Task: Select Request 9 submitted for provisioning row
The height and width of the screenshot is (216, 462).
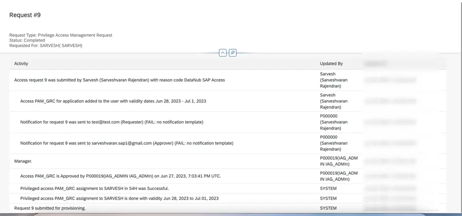Action: click(50, 208)
